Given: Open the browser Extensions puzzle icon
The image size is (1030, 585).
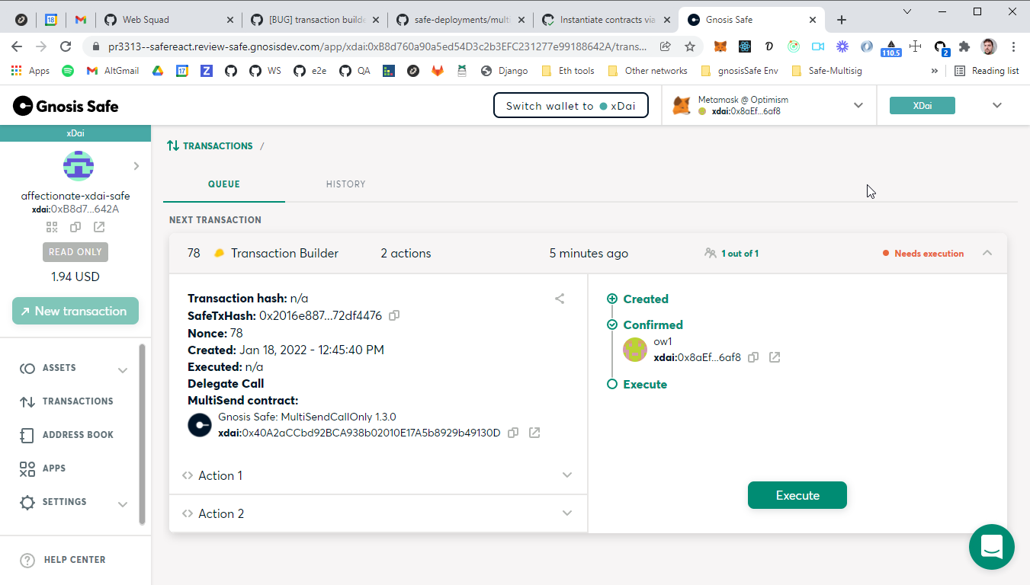Looking at the screenshot, I should point(964,46).
